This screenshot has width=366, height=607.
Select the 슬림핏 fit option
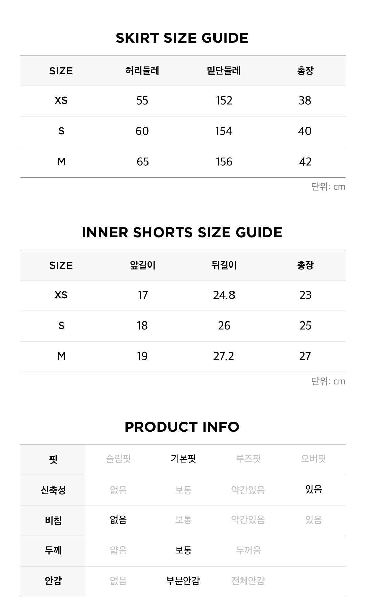point(118,459)
